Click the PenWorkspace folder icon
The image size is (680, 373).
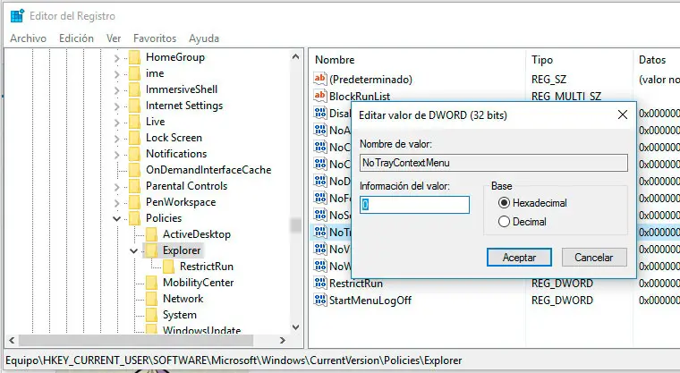pyautogui.click(x=135, y=201)
